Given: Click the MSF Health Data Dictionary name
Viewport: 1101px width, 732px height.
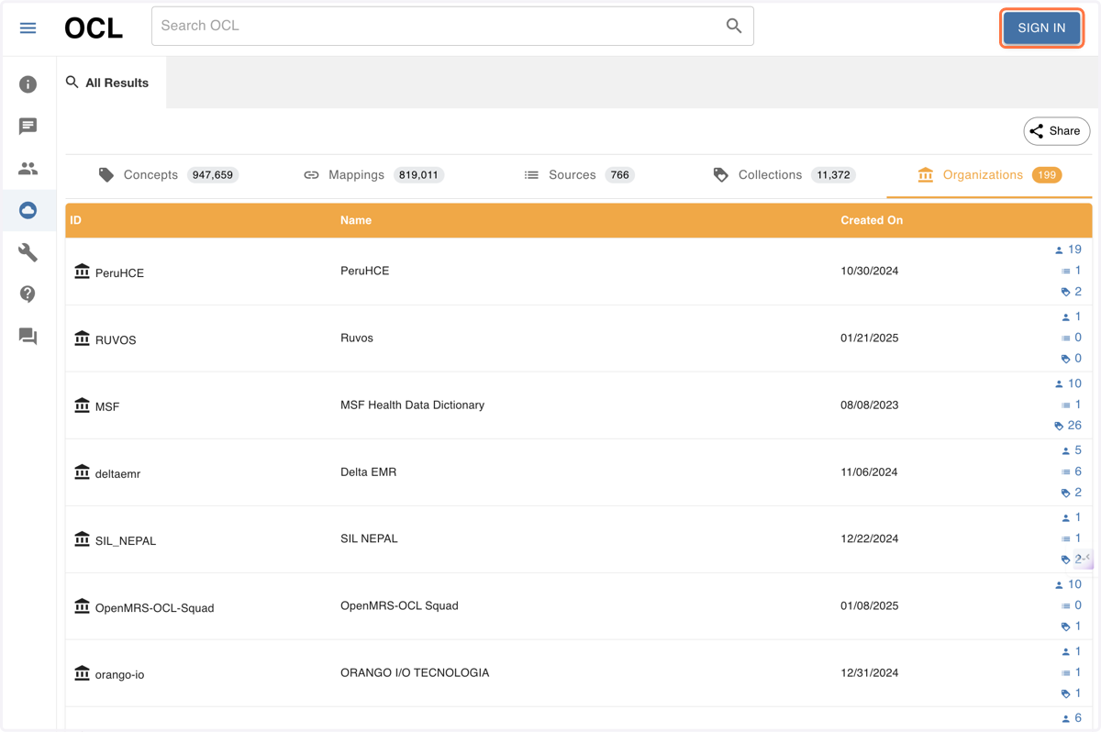Looking at the screenshot, I should pos(412,405).
